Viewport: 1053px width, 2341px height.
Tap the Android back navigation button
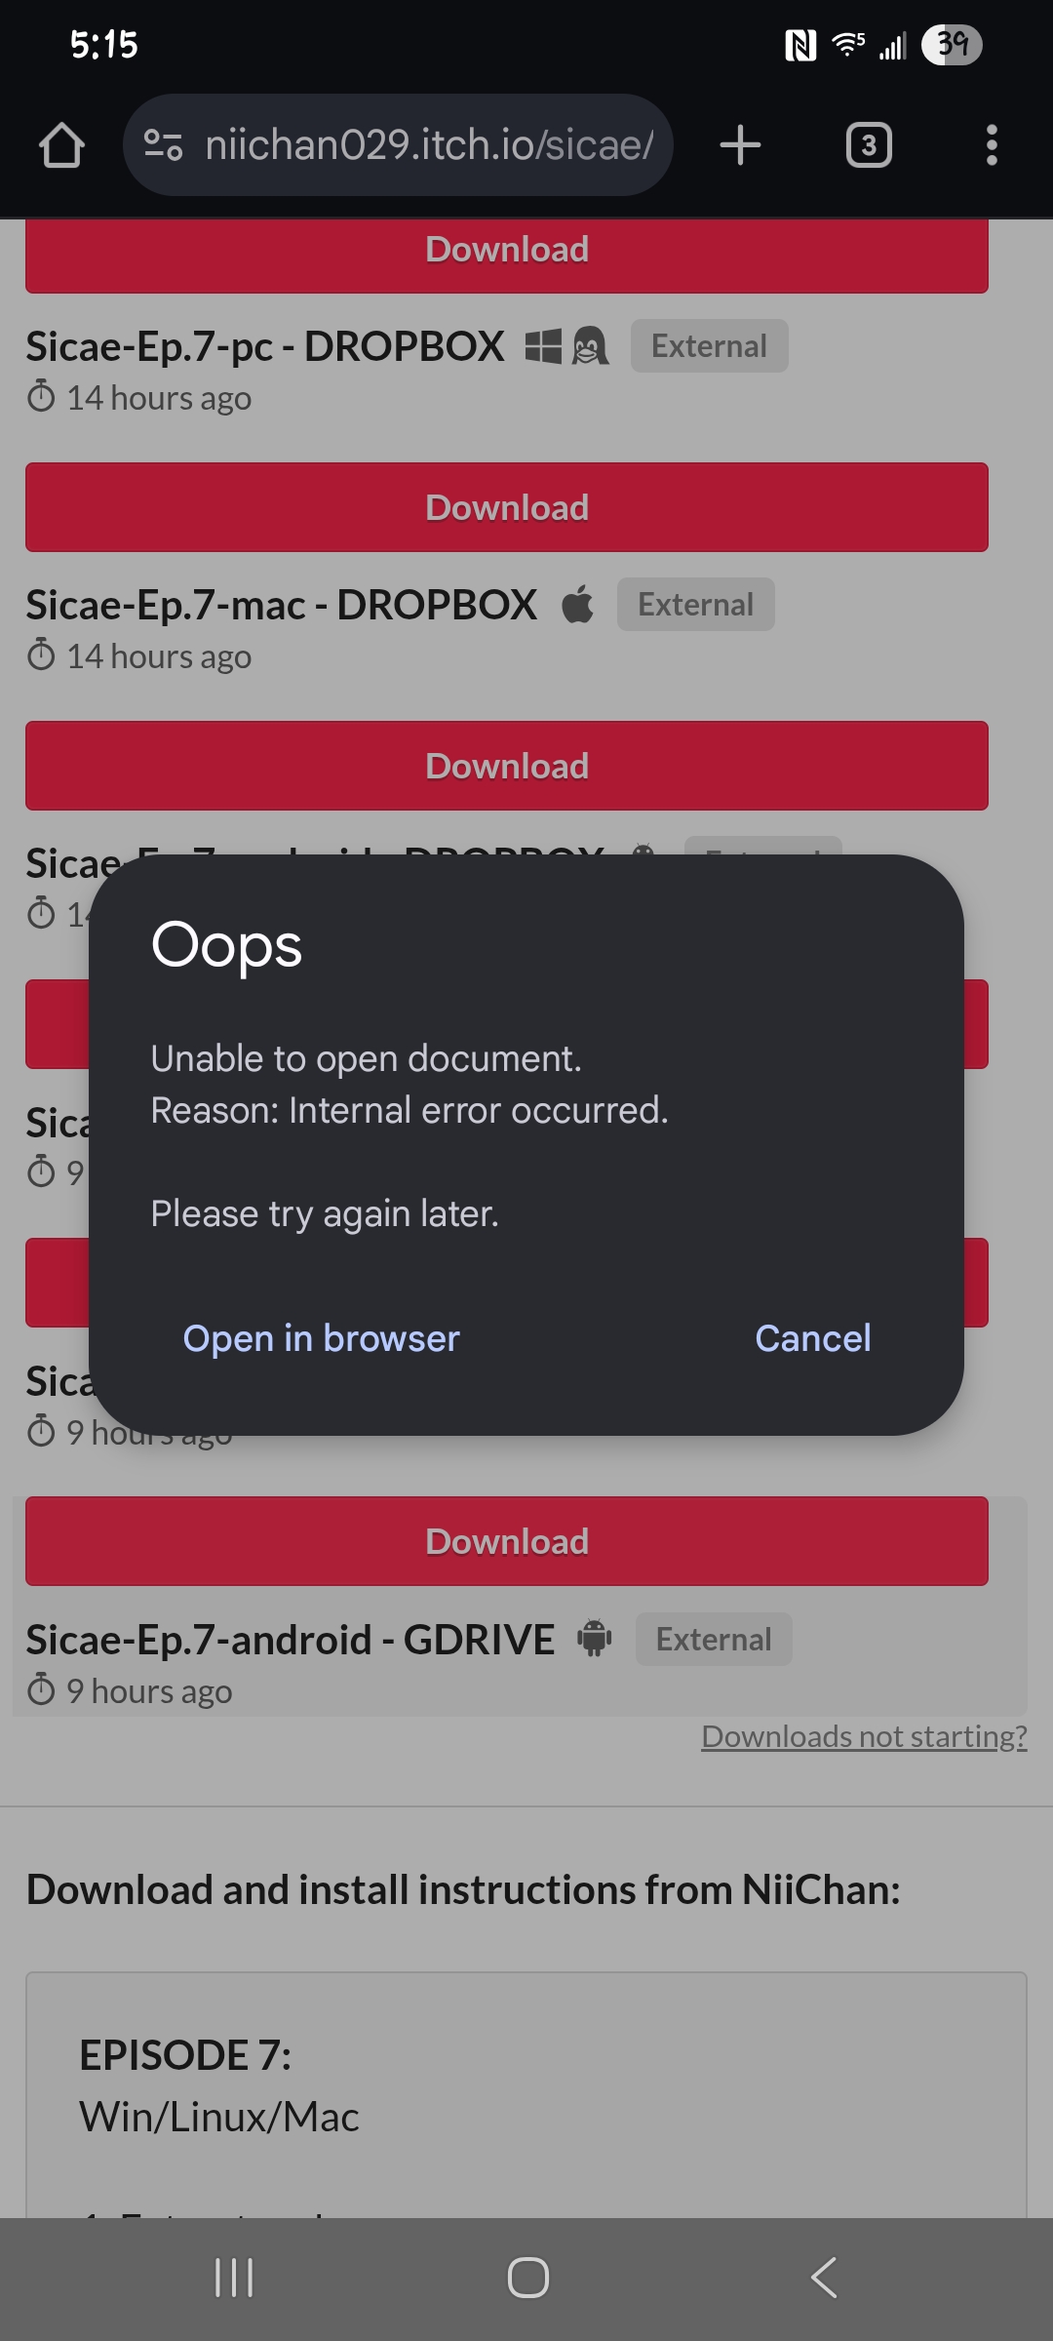point(824,2278)
